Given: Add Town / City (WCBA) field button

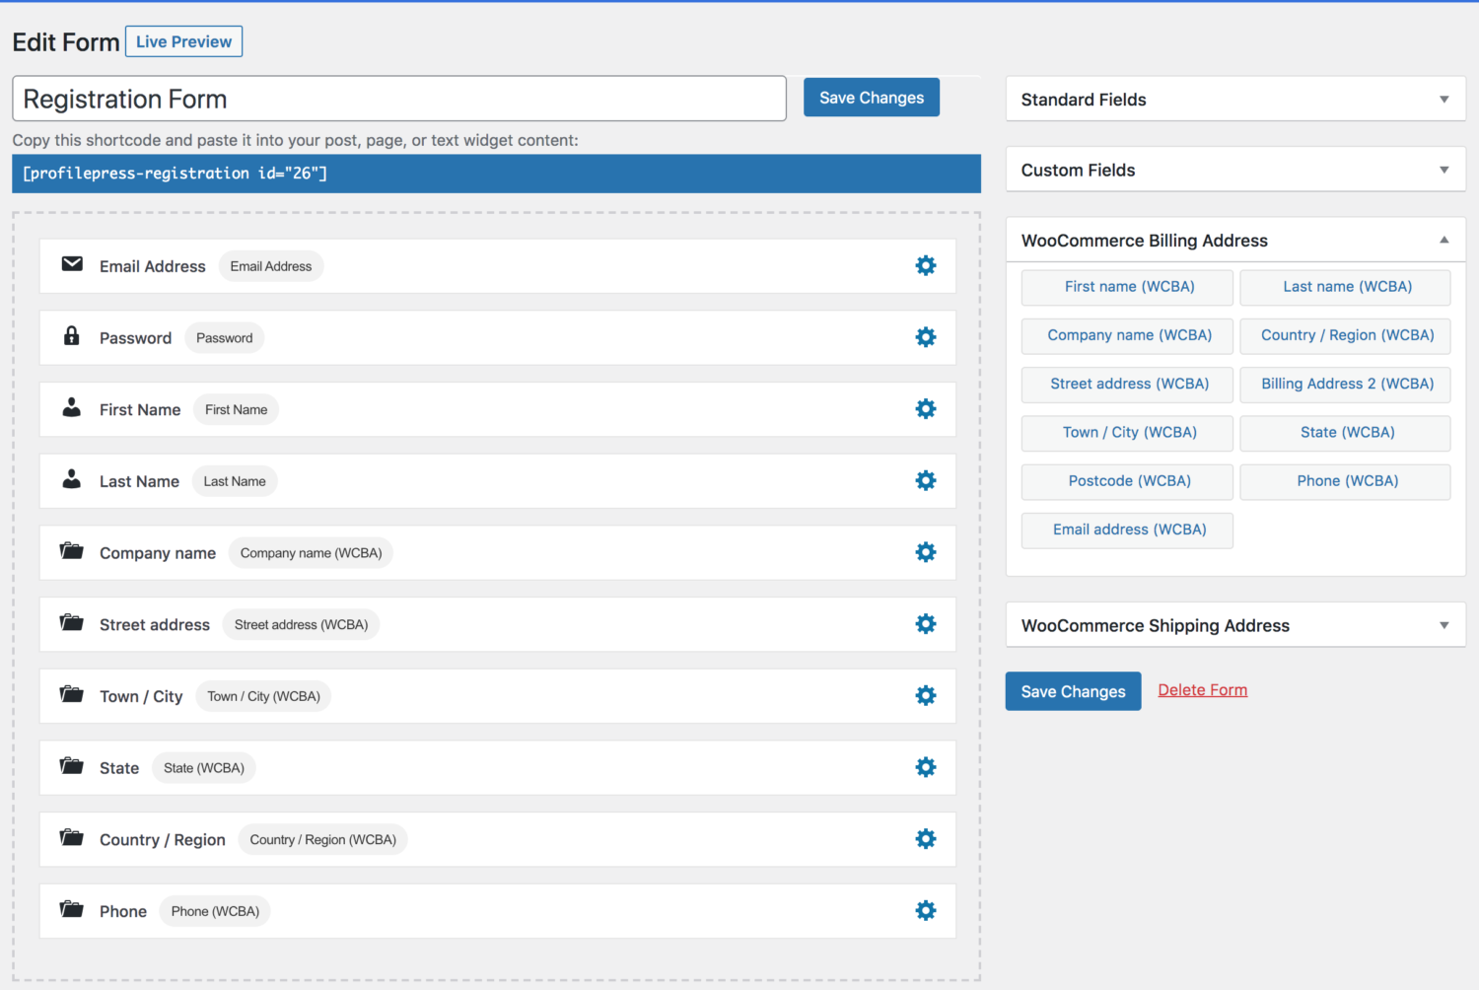Looking at the screenshot, I should coord(1127,432).
